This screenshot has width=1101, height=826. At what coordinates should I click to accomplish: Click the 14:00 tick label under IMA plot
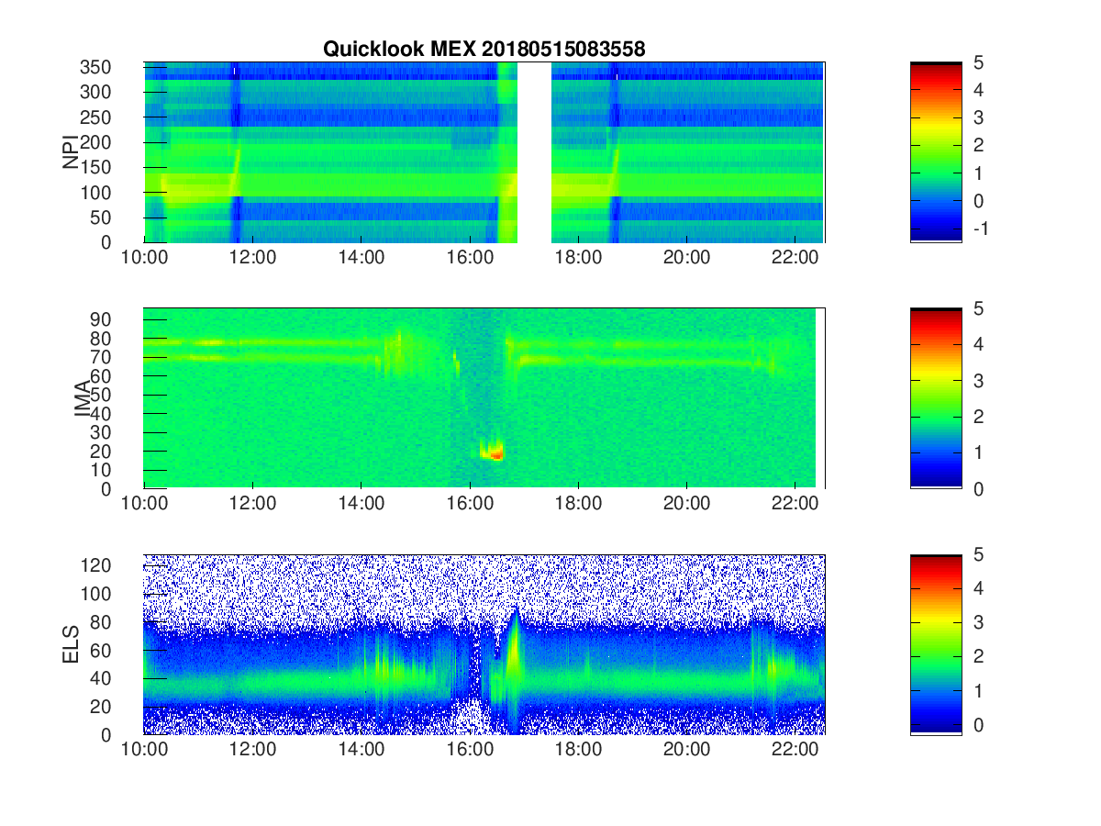pos(361,504)
